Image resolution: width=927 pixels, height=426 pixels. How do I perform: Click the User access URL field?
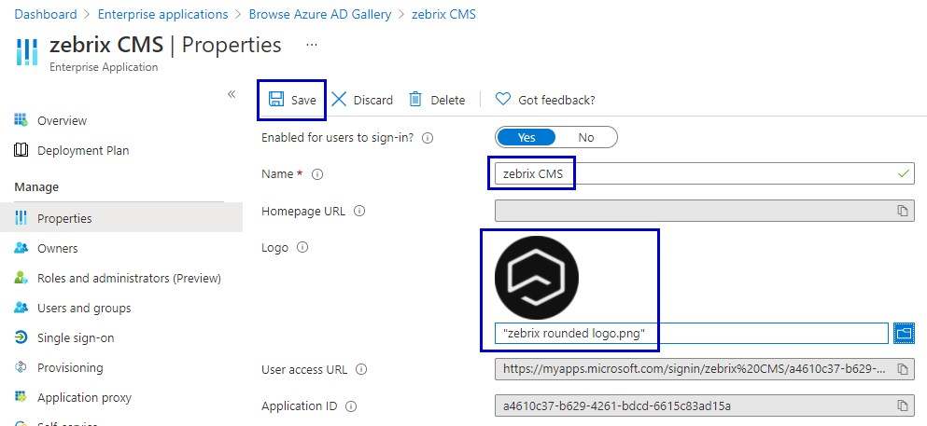coord(705,369)
